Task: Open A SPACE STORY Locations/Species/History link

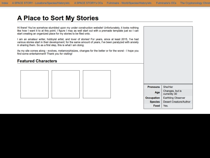Action: pyautogui.click(x=41, y=3)
